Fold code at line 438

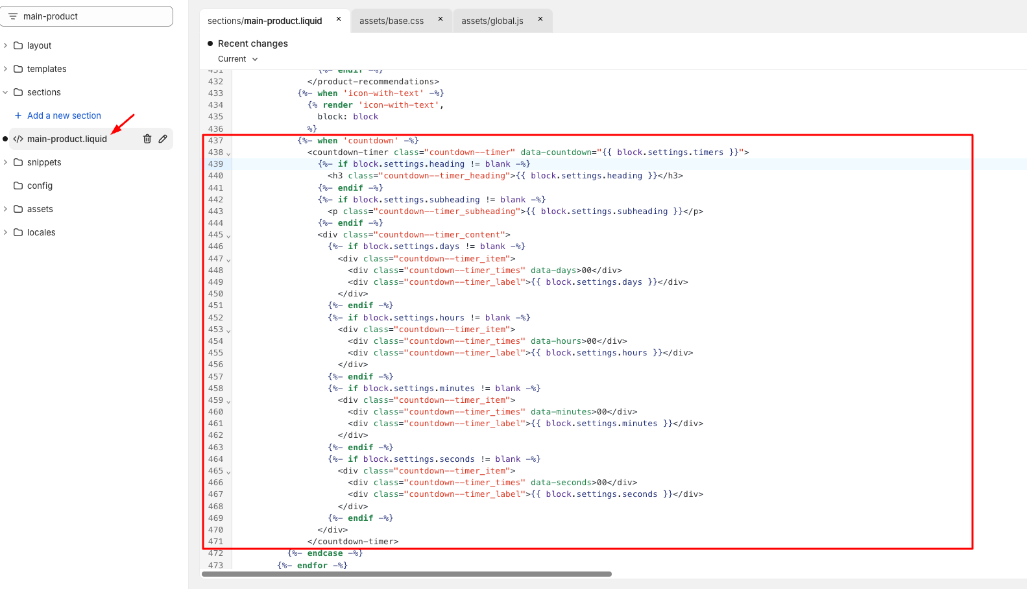tap(228, 154)
